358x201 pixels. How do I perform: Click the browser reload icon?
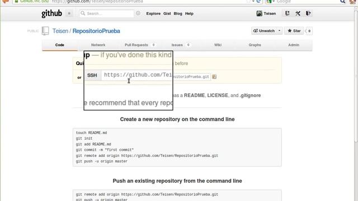point(258,1)
